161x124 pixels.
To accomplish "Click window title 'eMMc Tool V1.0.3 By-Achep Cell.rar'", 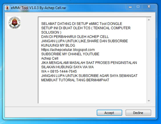I will point(38,8).
